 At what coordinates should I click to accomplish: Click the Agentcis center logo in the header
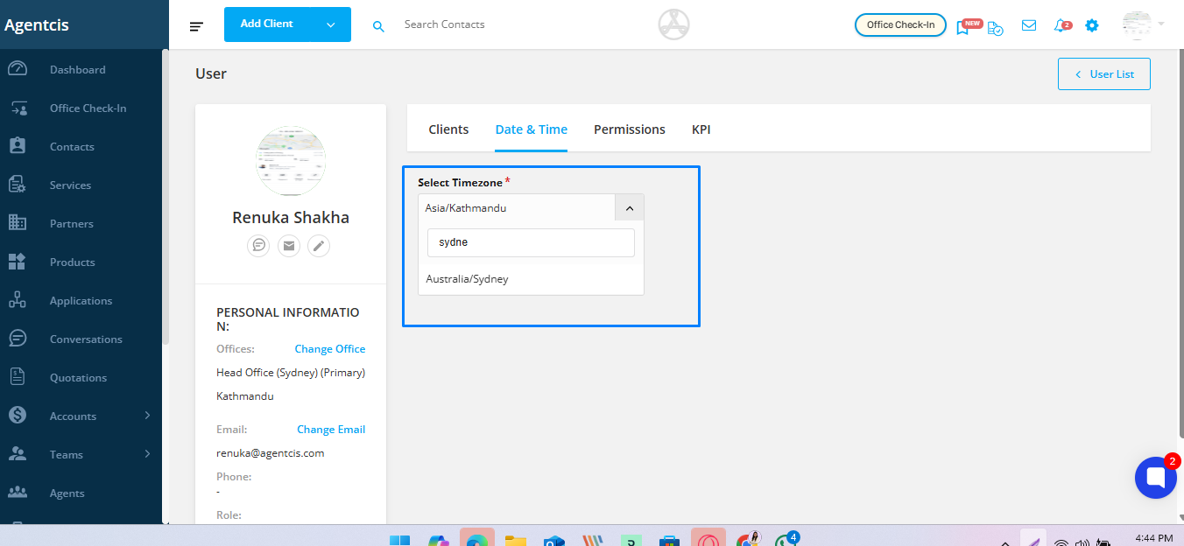[674, 24]
